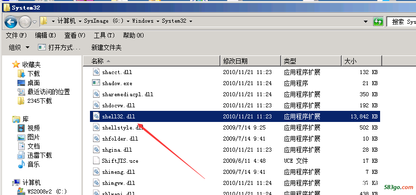Select 收藏夹 in the navigation pane

[x=31, y=64]
